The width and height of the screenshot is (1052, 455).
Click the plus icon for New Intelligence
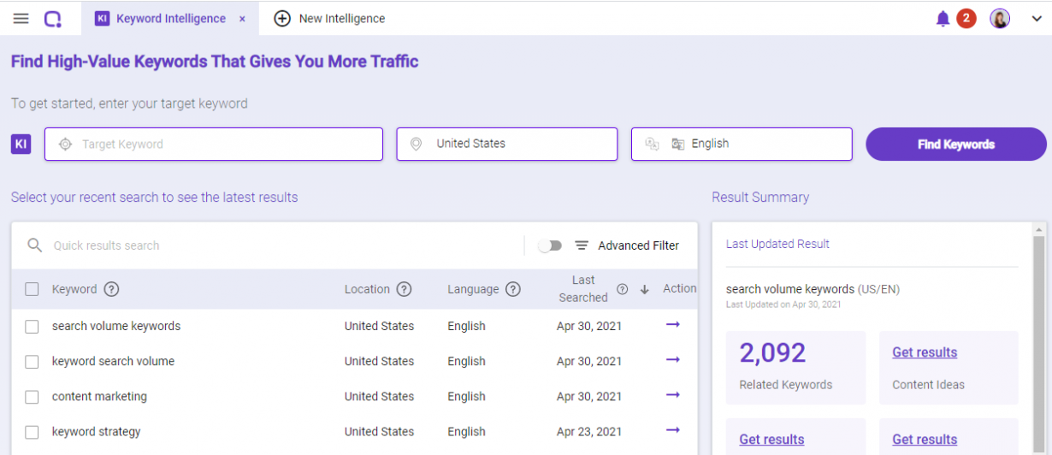[282, 19]
